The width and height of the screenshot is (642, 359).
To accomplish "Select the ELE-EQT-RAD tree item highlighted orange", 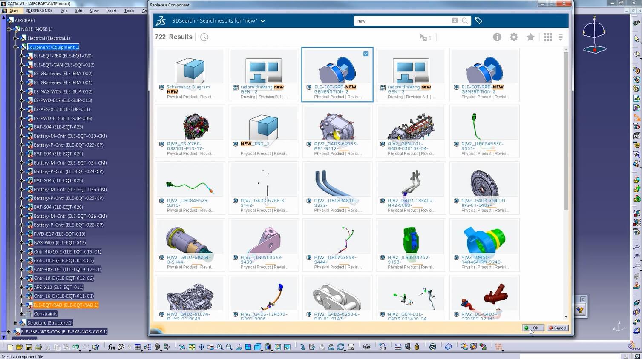I will (x=66, y=305).
